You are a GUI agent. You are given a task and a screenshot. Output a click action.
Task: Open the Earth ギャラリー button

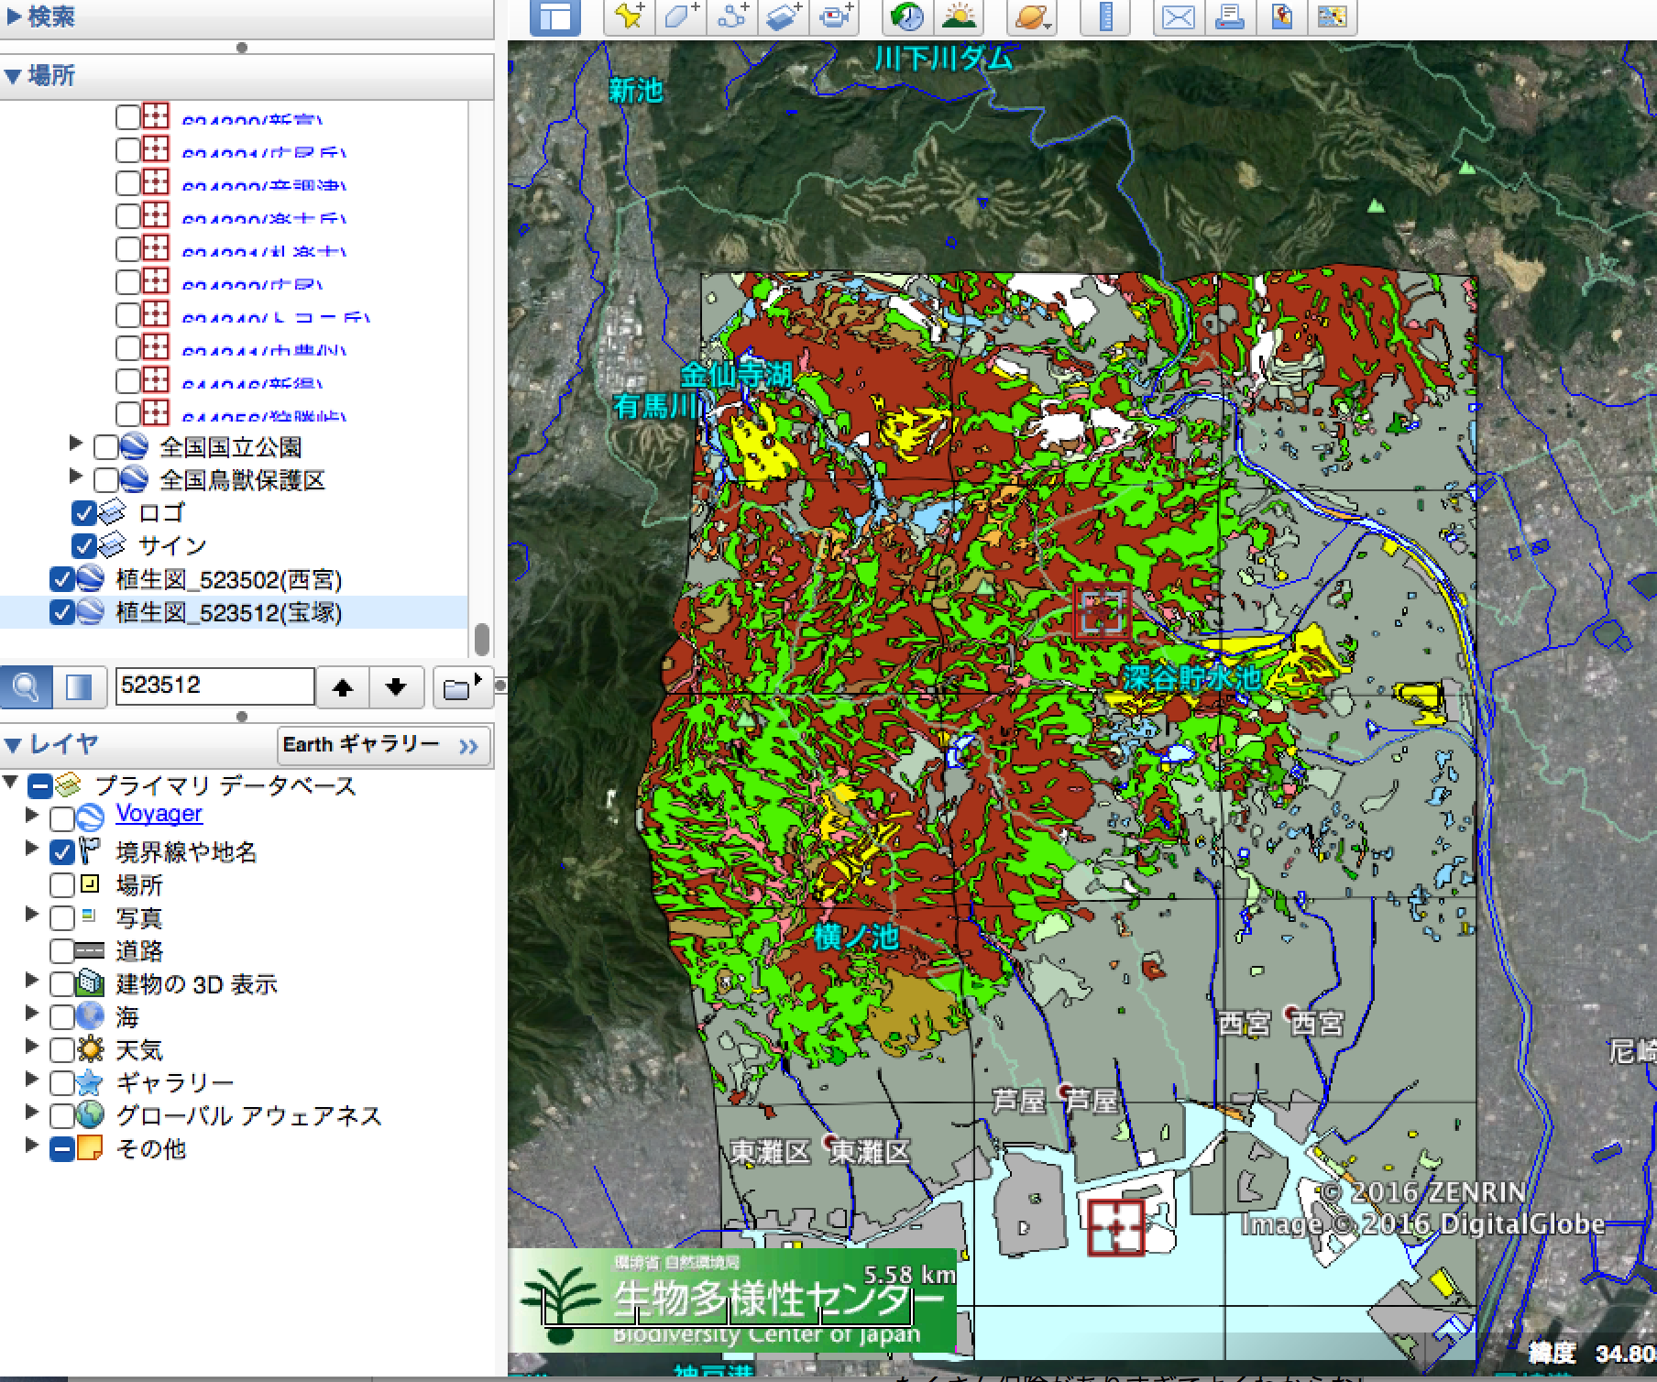click(x=383, y=745)
